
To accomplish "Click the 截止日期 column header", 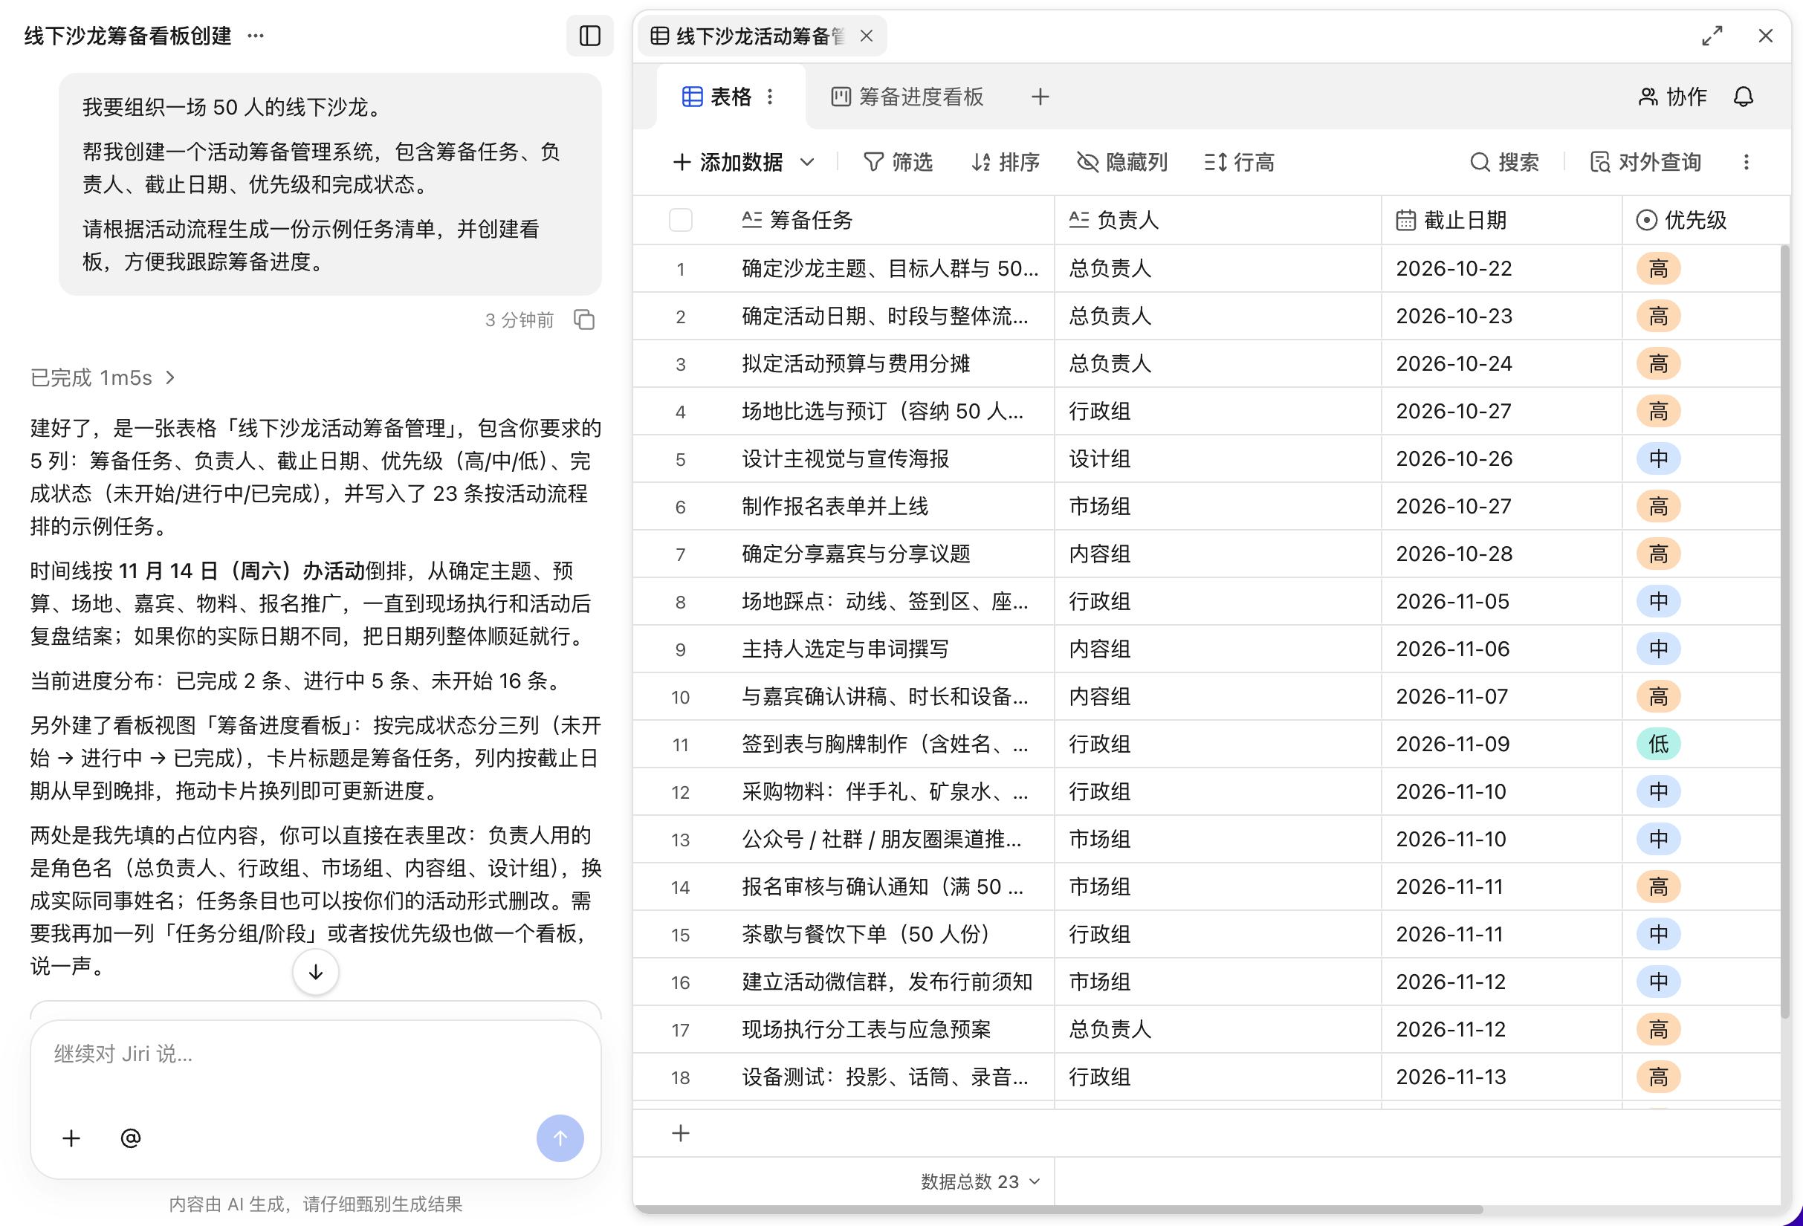I will coord(1501,219).
